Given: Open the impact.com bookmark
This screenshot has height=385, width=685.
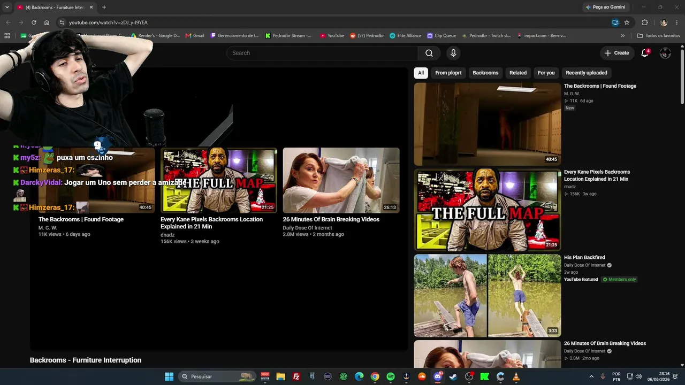Looking at the screenshot, I should pos(541,36).
